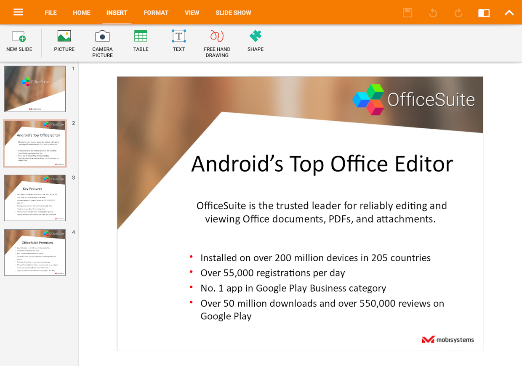Insert a camera picture
The image size is (522, 366).
[x=102, y=44]
